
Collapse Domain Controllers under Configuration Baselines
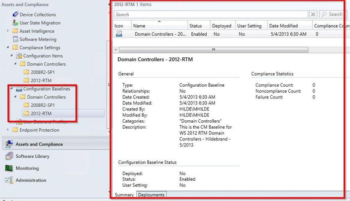pyautogui.click(x=15, y=96)
